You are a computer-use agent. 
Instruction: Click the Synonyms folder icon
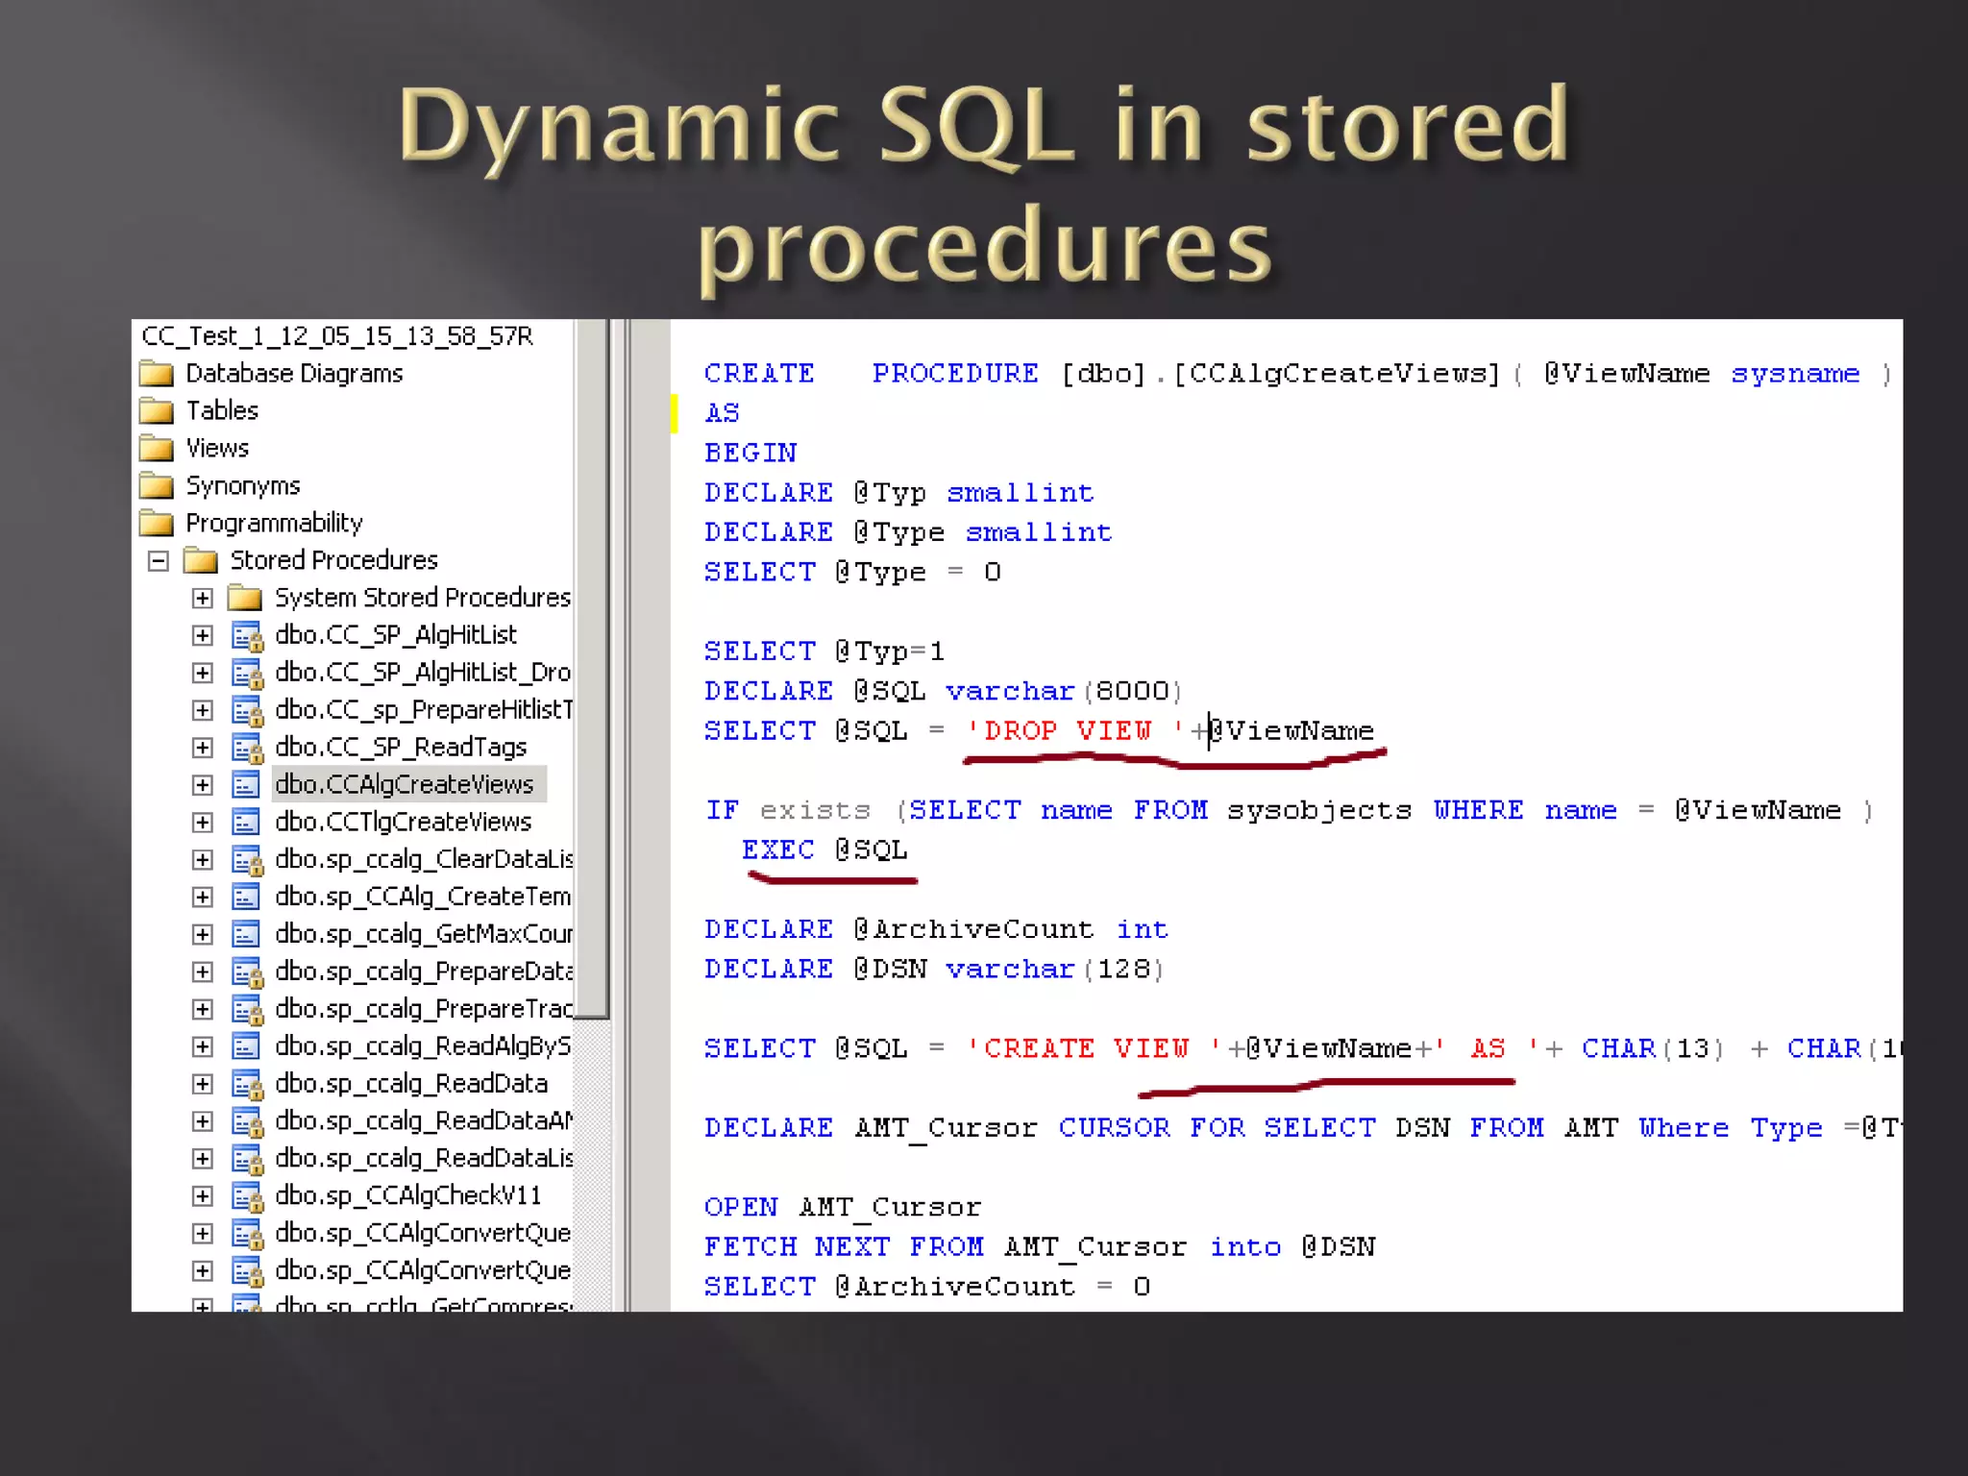[x=156, y=486]
